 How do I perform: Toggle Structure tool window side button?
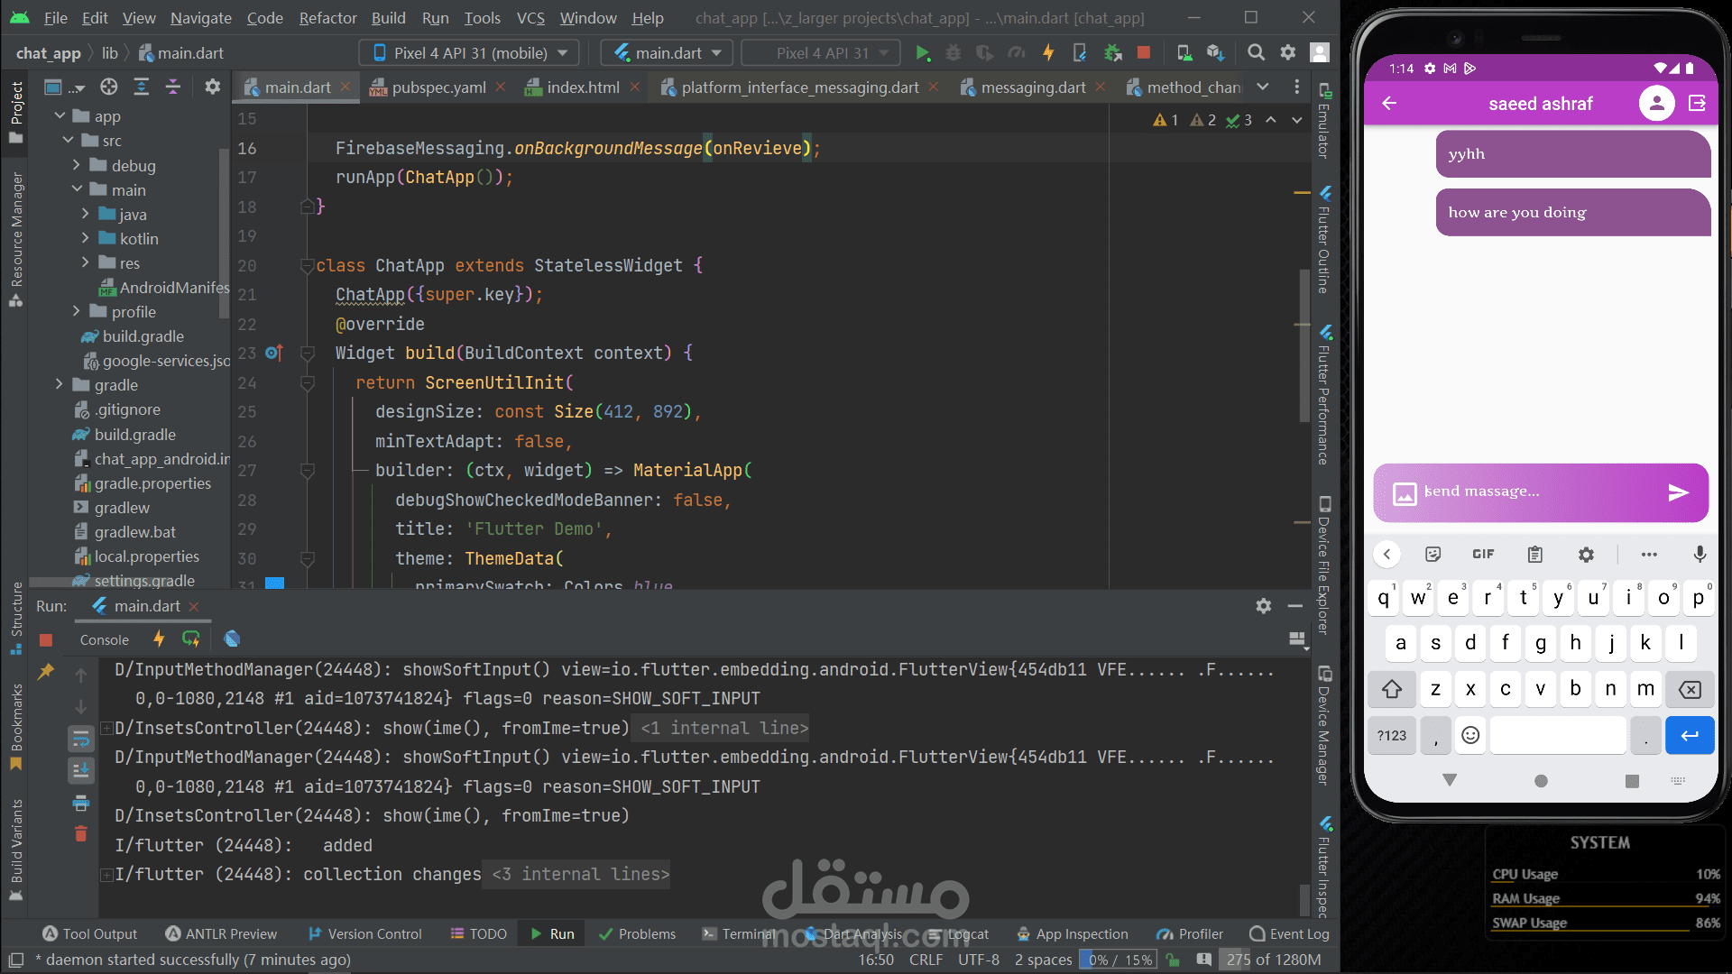click(16, 619)
